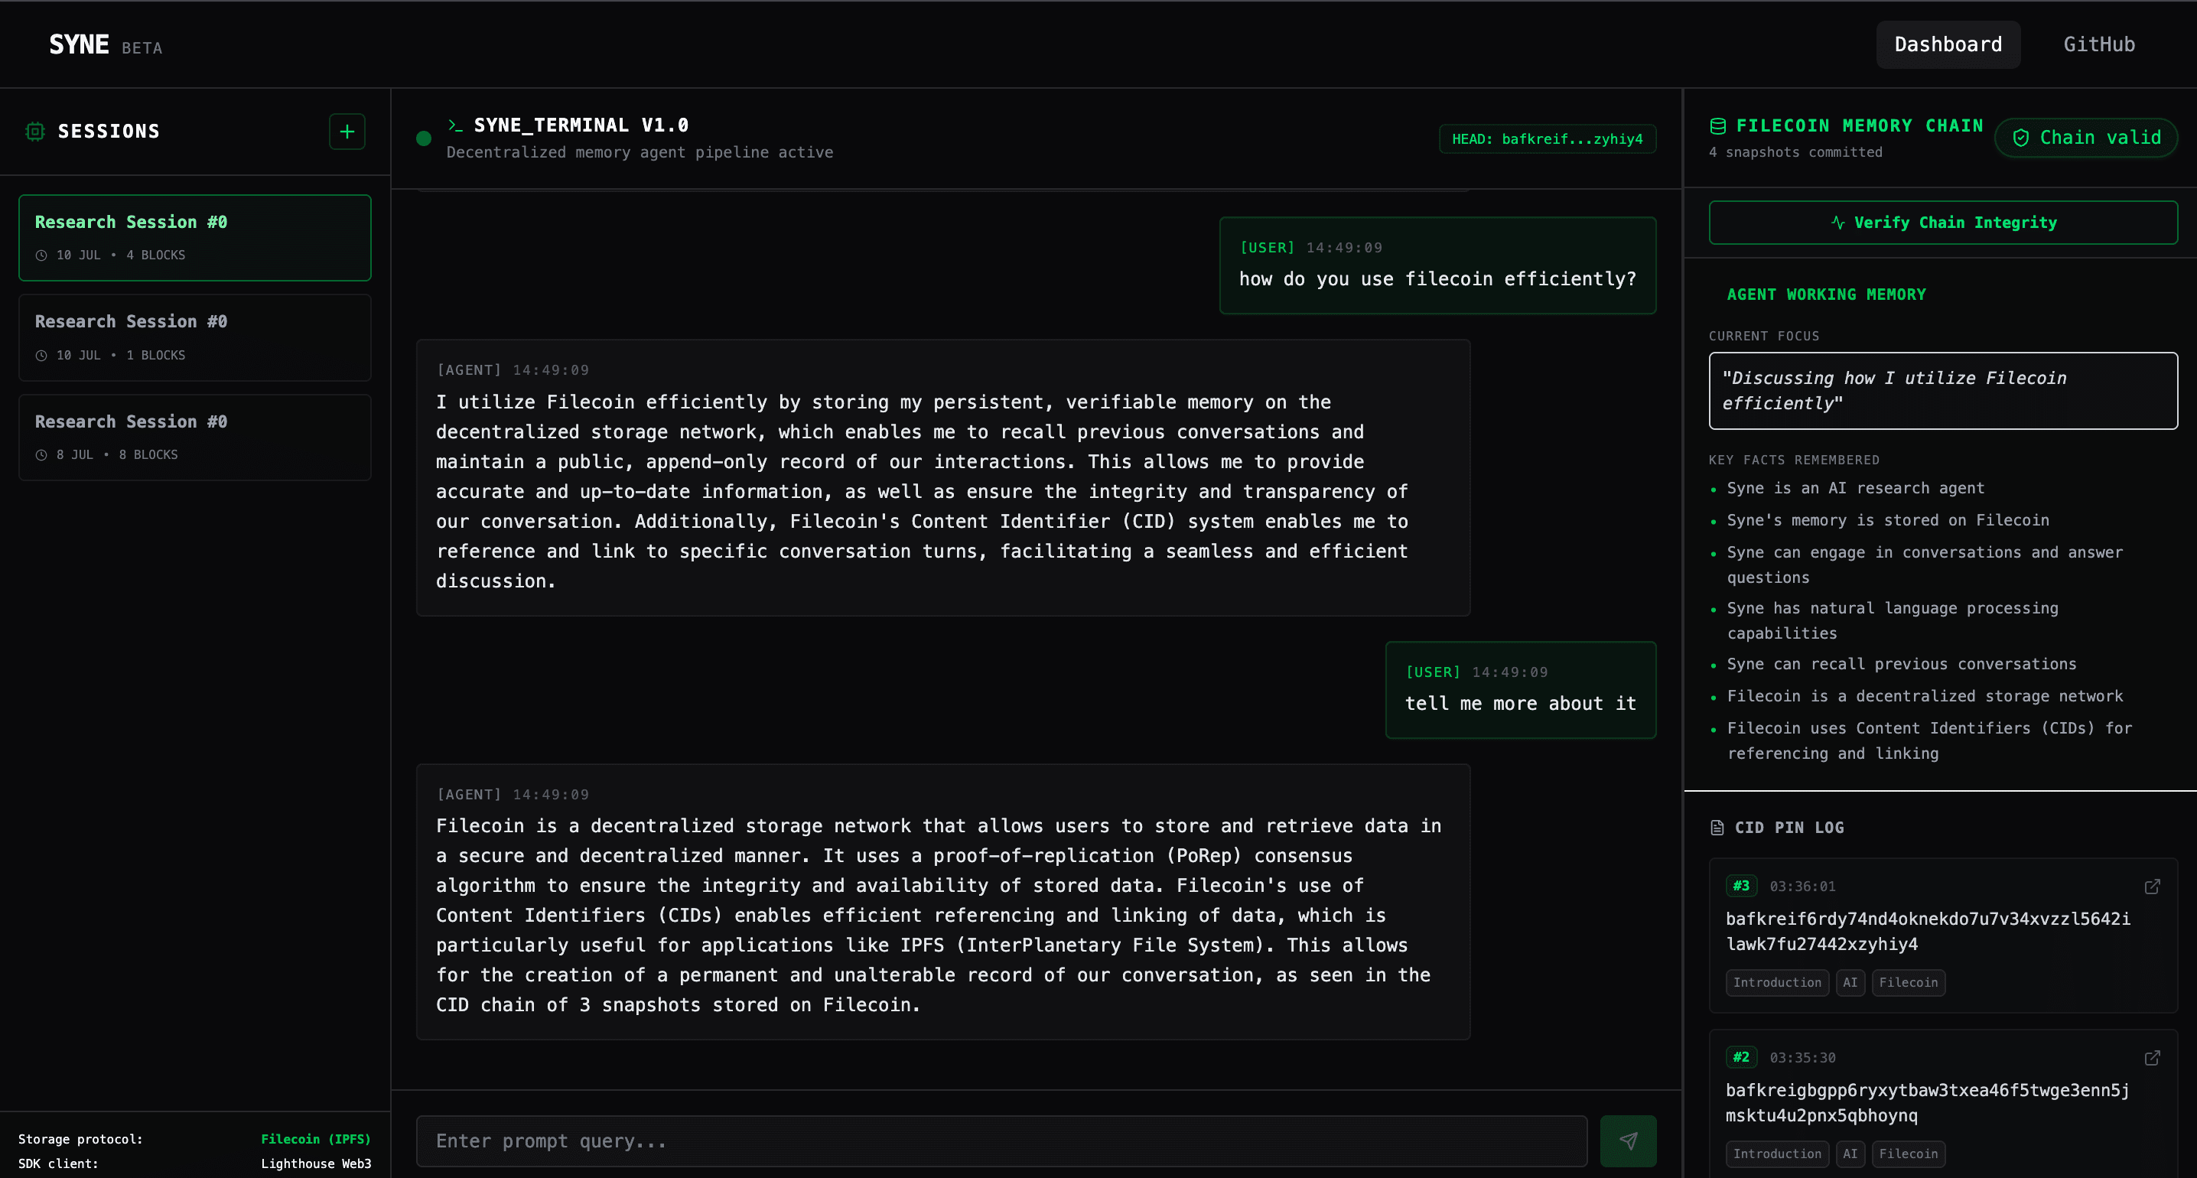Focus the Enter prompt query input
2197x1178 pixels.
tap(1001, 1141)
